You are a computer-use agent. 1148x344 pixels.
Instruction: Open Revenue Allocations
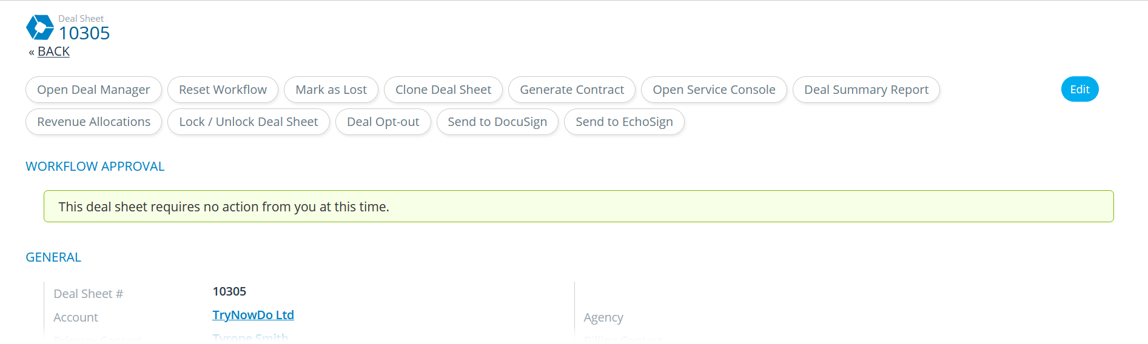(93, 122)
